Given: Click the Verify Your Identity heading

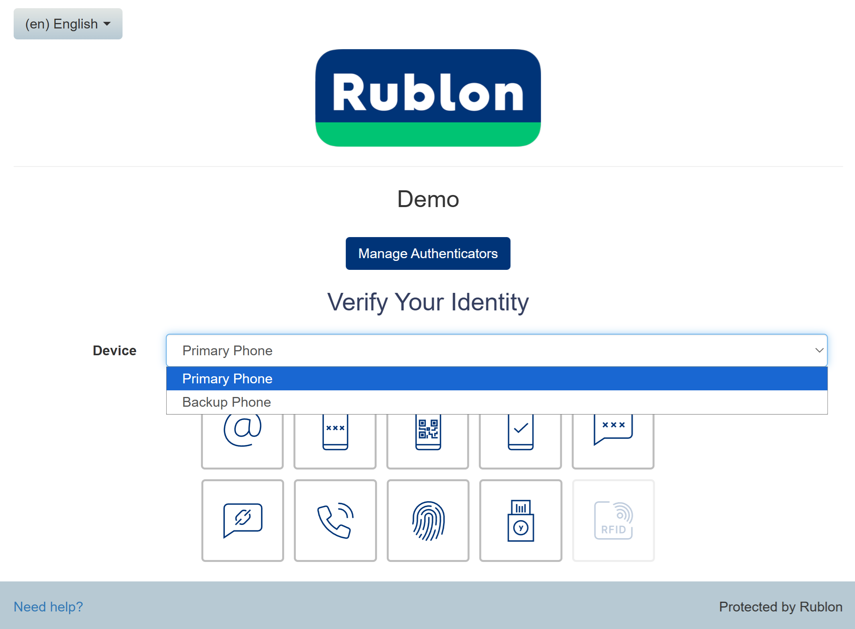Looking at the screenshot, I should (428, 302).
